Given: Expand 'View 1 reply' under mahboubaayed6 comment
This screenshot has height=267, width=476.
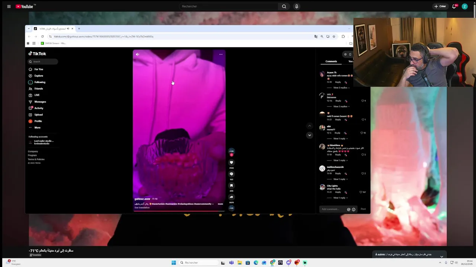Looking at the screenshot, I should [x=340, y=179].
